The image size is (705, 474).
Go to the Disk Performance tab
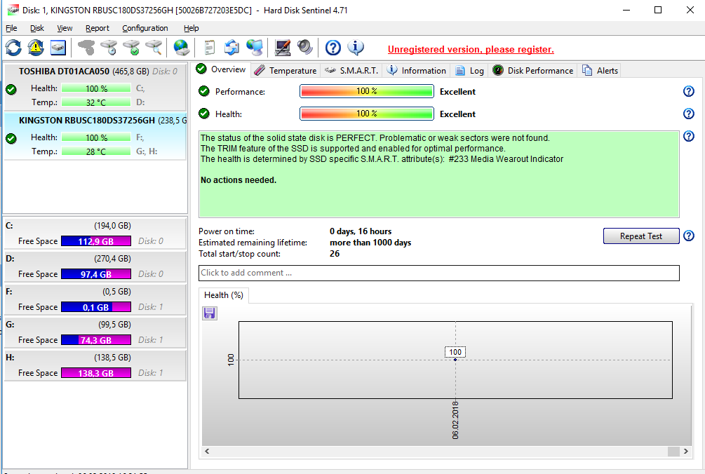[533, 70]
